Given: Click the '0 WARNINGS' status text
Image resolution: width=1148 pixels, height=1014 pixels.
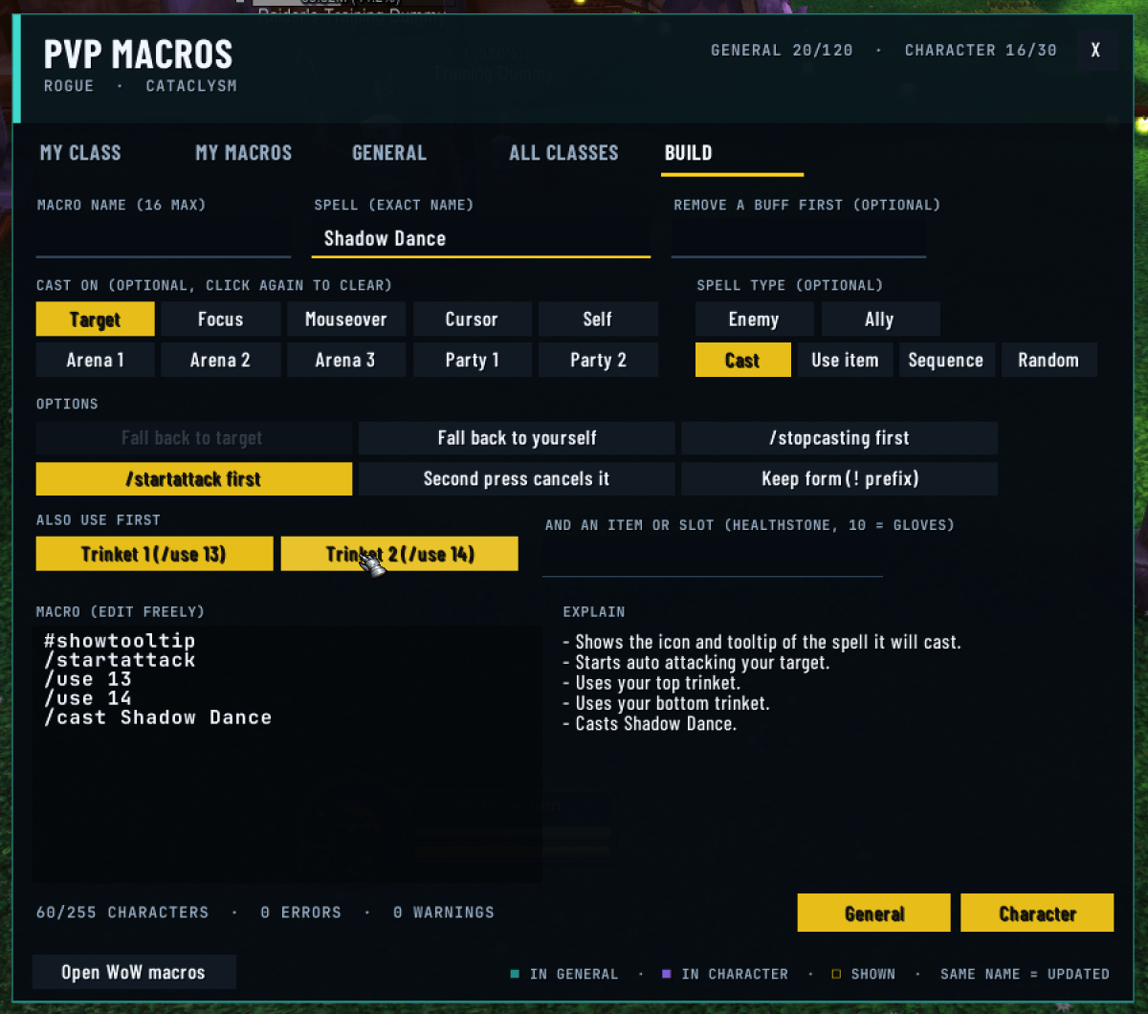Looking at the screenshot, I should (444, 913).
